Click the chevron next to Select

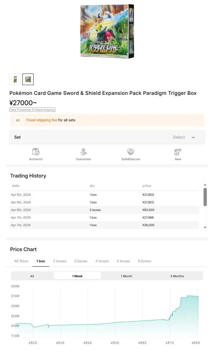pyautogui.click(x=193, y=137)
